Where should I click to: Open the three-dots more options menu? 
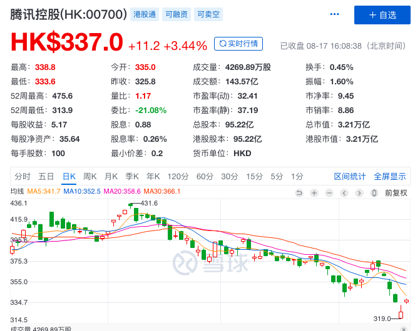point(334,14)
